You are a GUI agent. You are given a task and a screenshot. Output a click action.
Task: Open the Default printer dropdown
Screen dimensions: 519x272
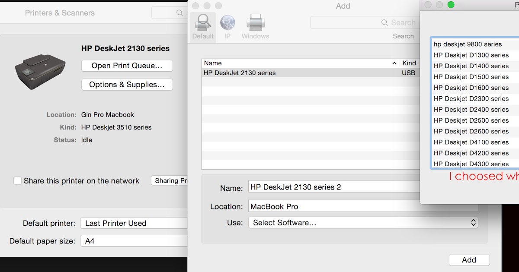point(134,223)
